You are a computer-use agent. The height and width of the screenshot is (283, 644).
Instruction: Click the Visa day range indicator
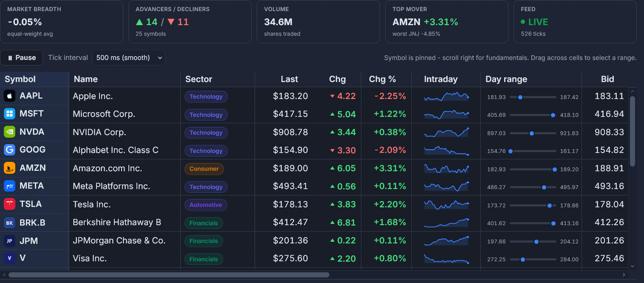(x=533, y=259)
